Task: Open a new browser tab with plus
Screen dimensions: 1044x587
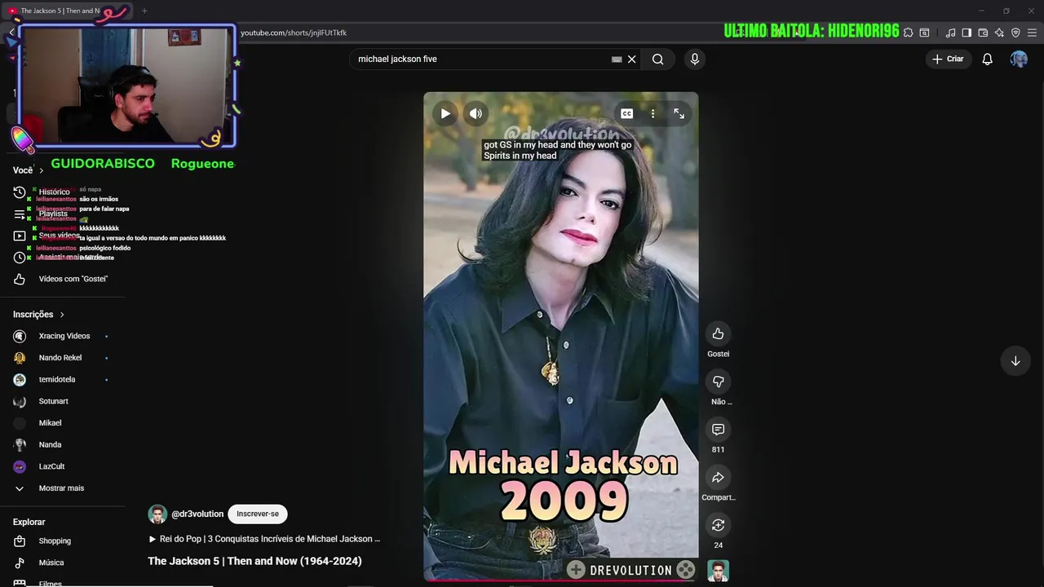Action: (x=144, y=11)
